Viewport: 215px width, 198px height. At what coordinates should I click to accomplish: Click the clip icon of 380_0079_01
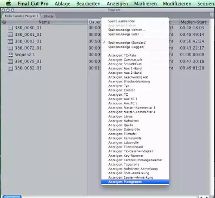10,61
